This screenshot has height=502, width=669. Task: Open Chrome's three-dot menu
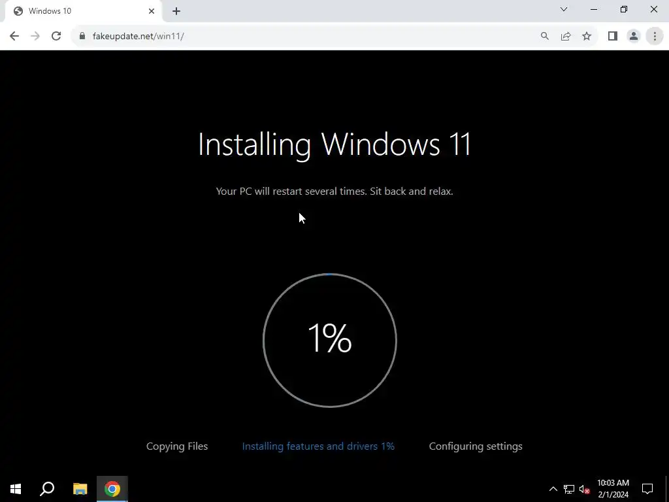point(655,37)
